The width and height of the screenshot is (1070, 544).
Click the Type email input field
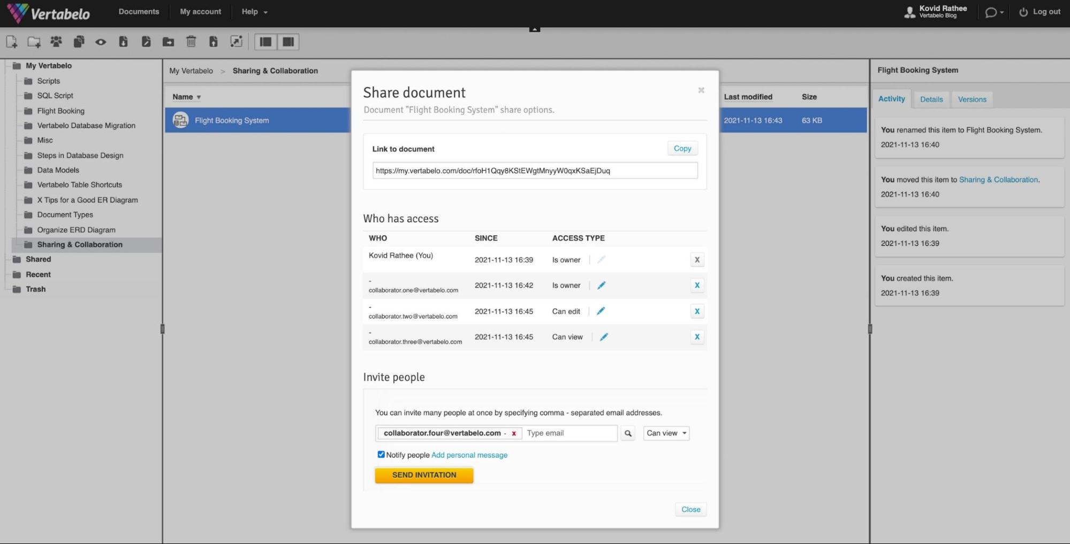[570, 433]
